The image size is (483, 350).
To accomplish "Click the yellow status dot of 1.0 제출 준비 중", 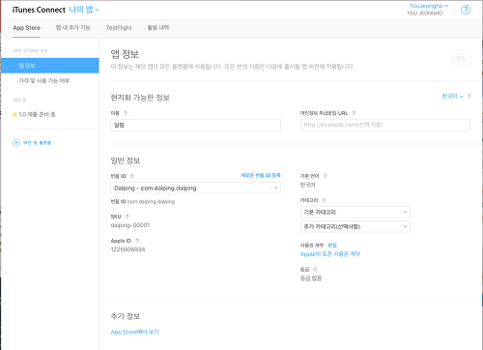I will coord(14,114).
